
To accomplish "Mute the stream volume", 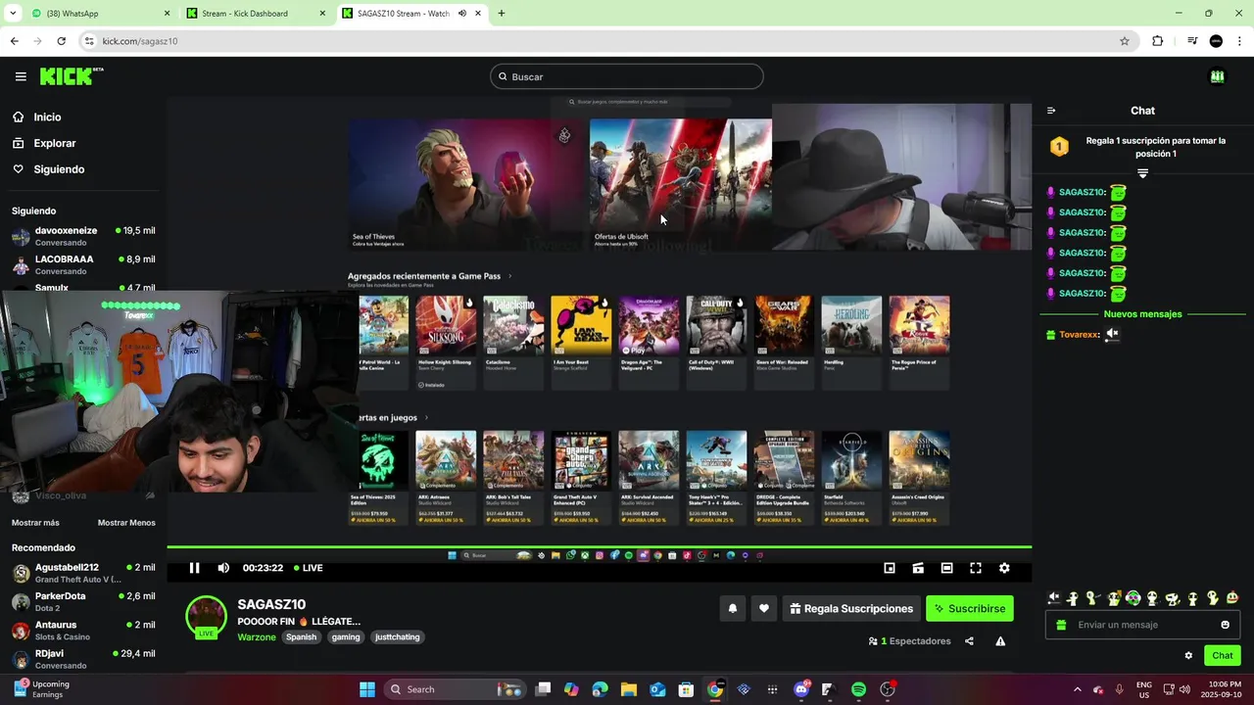I will pyautogui.click(x=223, y=568).
